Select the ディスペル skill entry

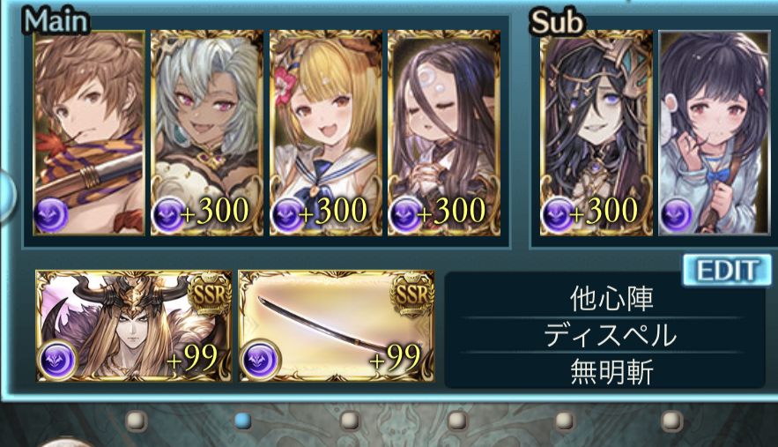(611, 335)
